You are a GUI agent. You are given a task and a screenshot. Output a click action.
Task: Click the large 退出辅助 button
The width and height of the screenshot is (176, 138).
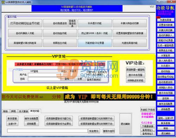(x=125, y=124)
